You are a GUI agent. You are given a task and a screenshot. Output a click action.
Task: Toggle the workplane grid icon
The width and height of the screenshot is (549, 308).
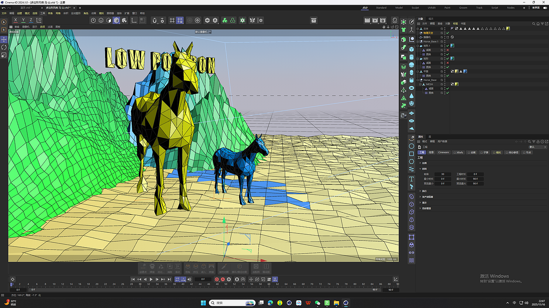point(172,20)
